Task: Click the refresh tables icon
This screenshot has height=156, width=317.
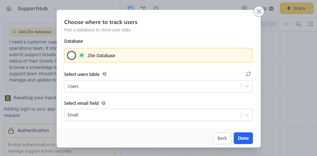Action: point(248,74)
